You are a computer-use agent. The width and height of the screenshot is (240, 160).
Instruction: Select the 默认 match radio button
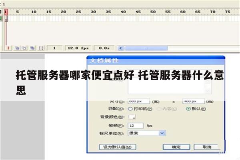point(188,109)
